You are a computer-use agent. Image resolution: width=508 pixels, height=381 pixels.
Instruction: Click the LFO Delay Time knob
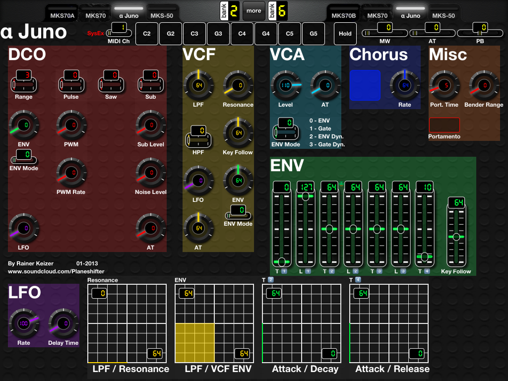[x=63, y=323]
